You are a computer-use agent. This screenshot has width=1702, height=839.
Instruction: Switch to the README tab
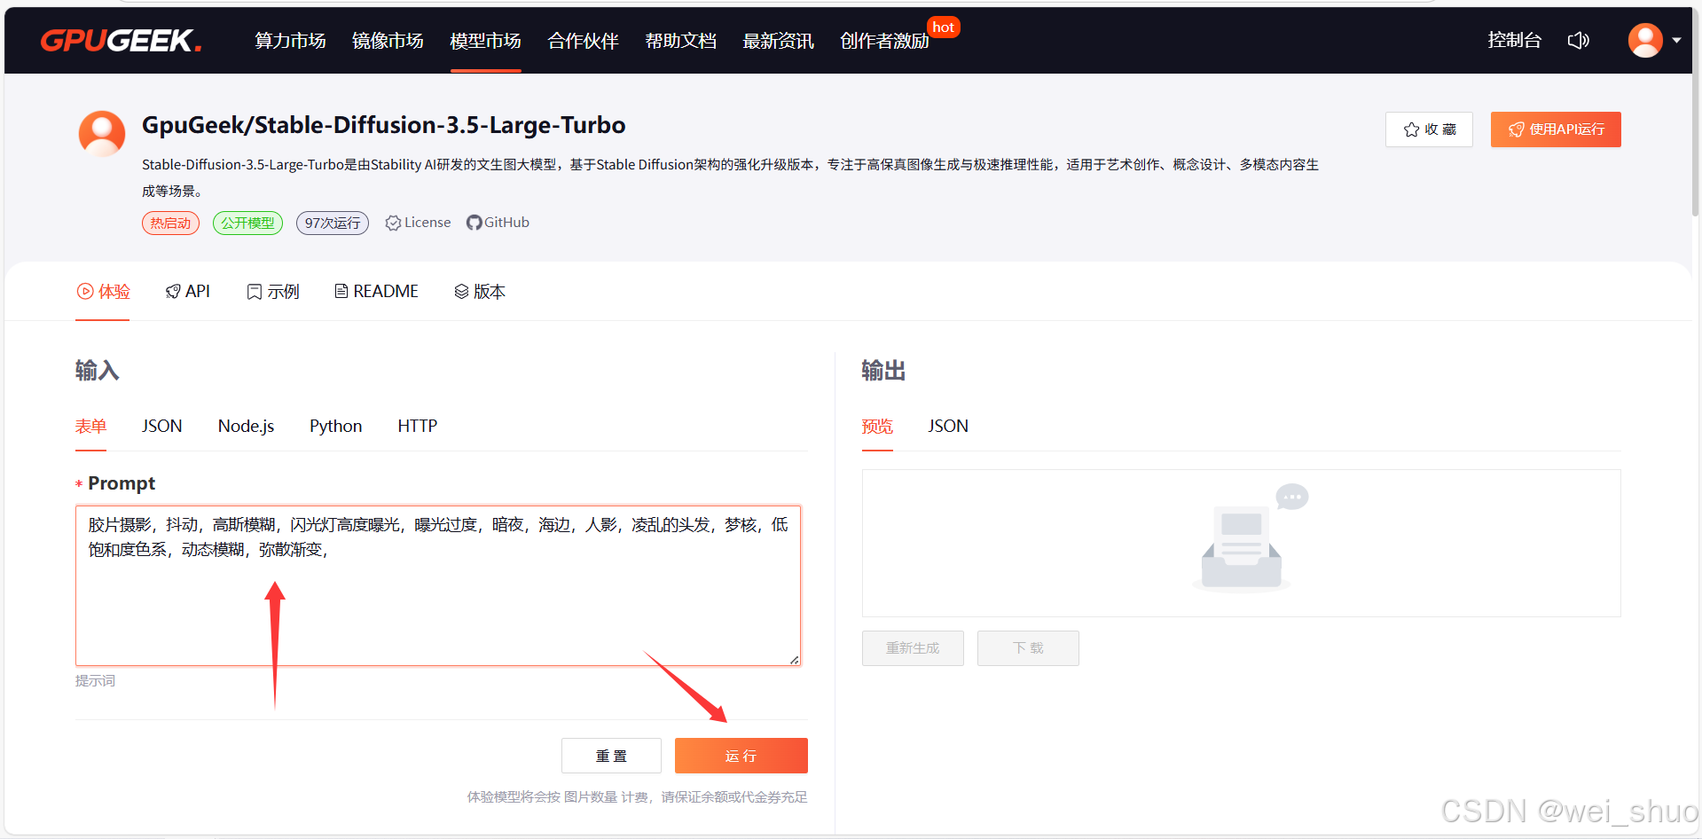(376, 291)
